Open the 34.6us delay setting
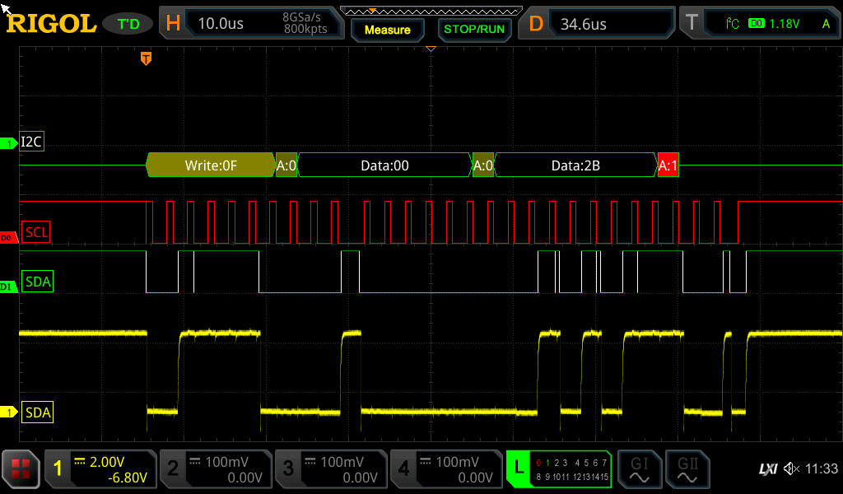Image resolution: width=843 pixels, height=494 pixels. (x=584, y=24)
